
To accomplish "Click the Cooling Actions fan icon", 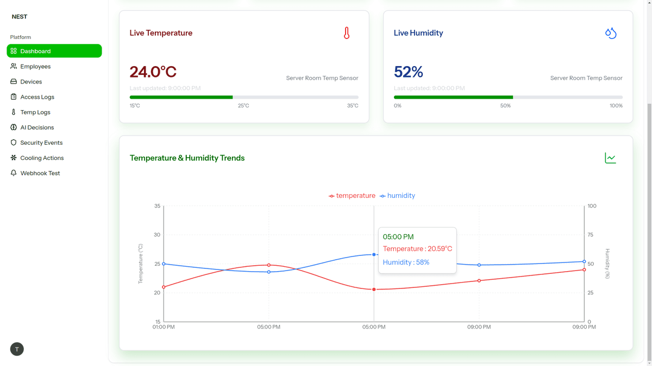I will tap(14, 158).
